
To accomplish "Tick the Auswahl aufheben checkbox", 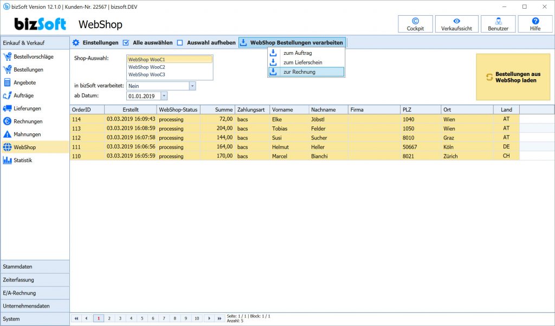I will pos(180,42).
